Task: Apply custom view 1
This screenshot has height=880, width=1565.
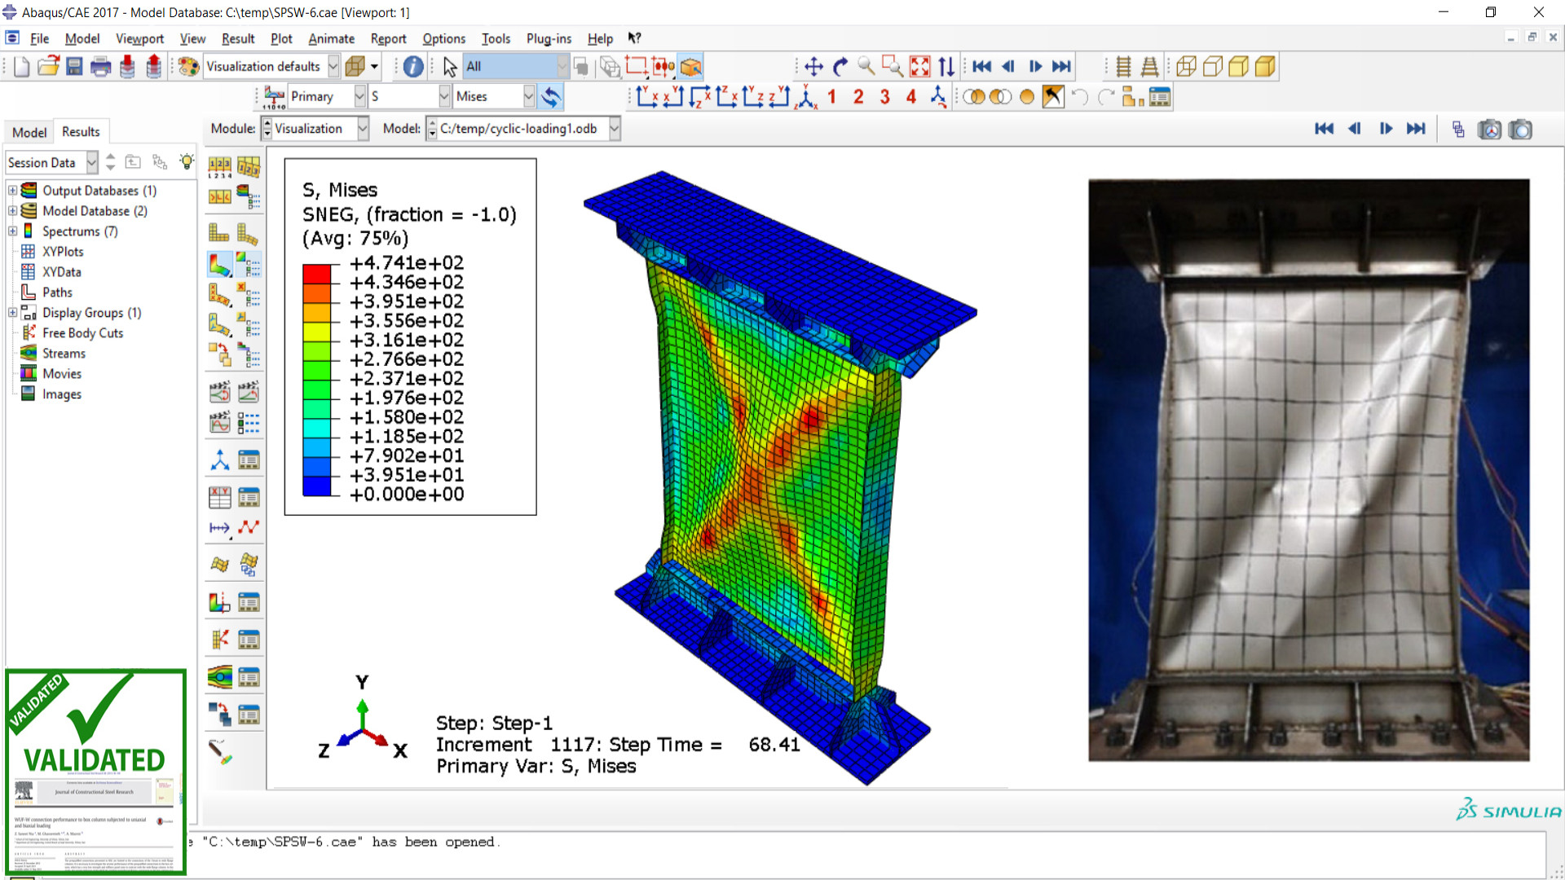Action: pos(832,97)
